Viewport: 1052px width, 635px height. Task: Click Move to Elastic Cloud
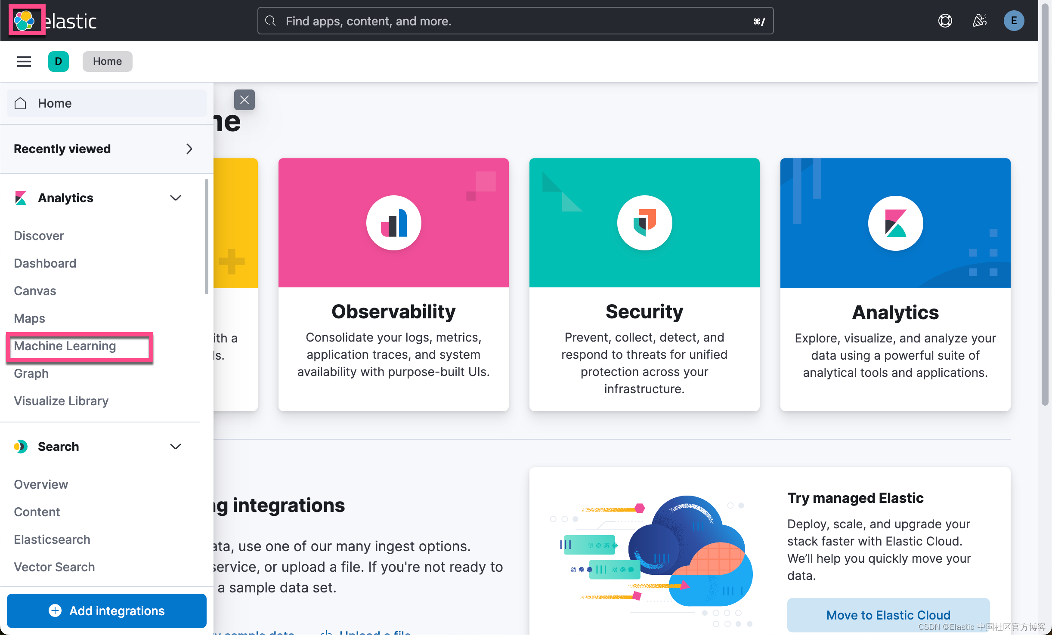tap(888, 615)
